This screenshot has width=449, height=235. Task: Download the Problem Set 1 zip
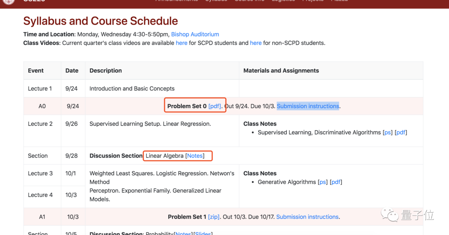pos(214,217)
